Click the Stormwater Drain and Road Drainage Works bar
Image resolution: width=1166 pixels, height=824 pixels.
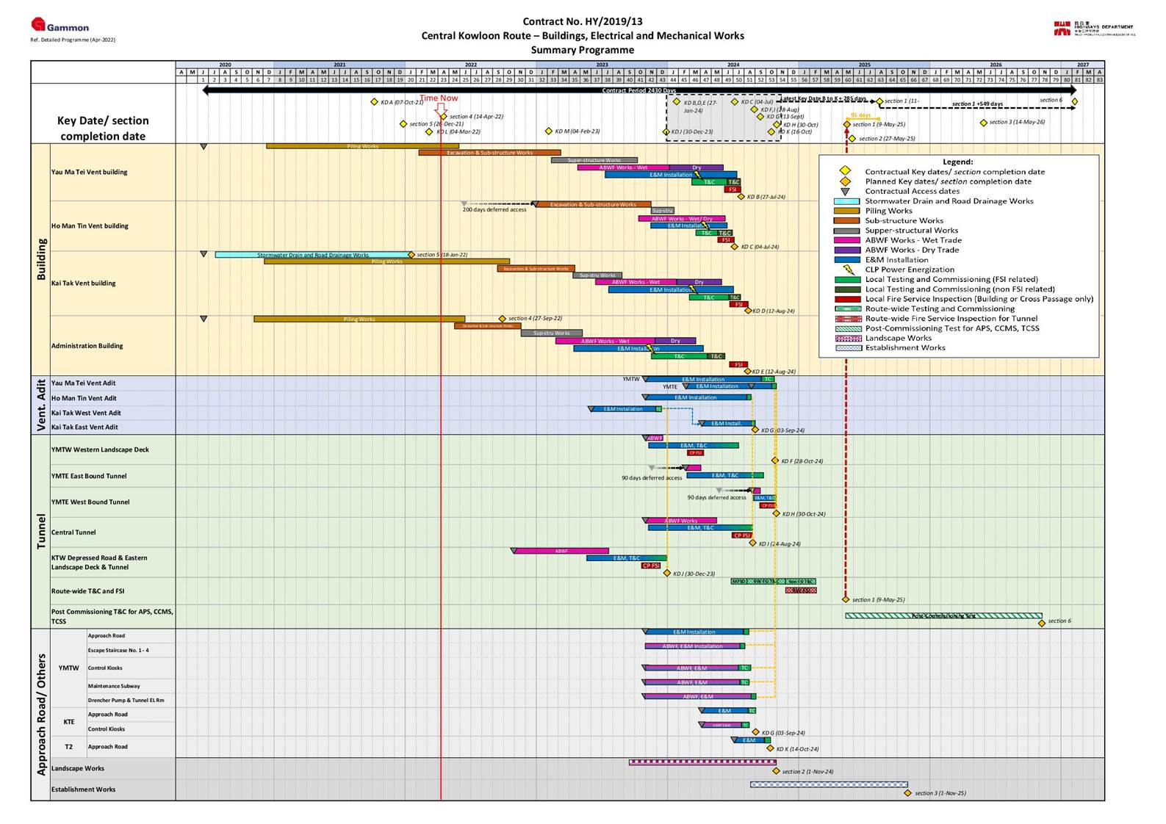312,255
